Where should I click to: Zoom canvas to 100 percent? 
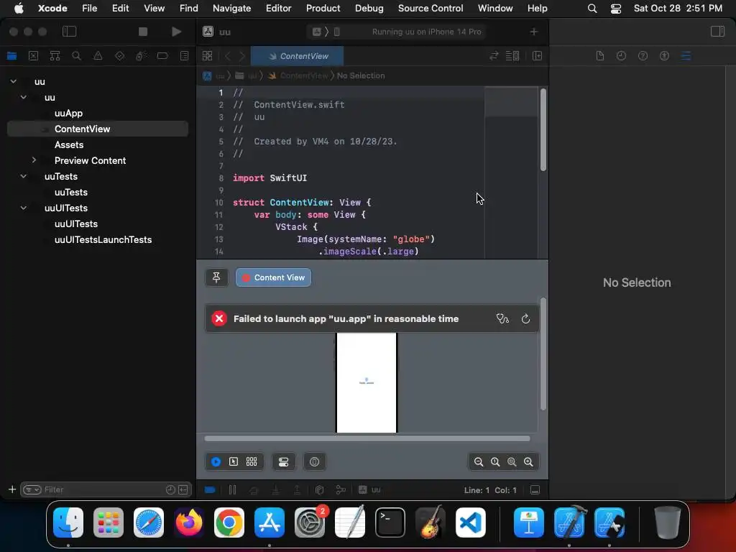coord(495,462)
